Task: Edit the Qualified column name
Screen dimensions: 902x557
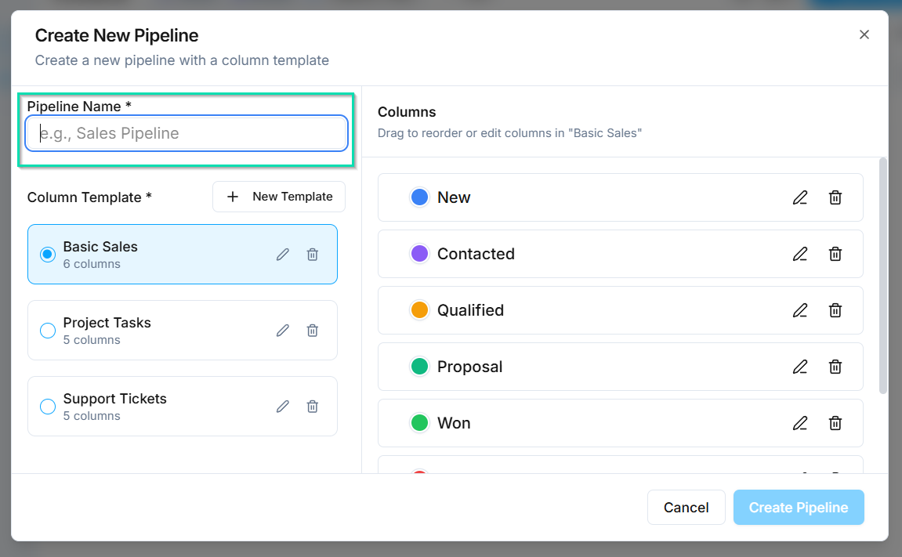Action: 799,310
